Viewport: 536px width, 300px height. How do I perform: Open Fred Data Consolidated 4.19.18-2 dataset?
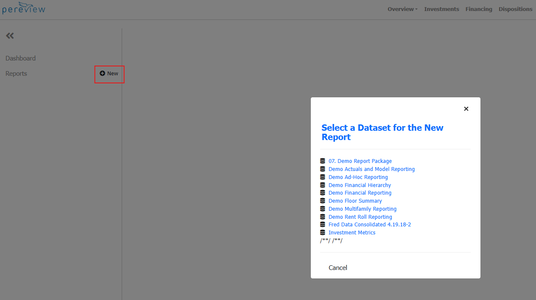coord(369,225)
